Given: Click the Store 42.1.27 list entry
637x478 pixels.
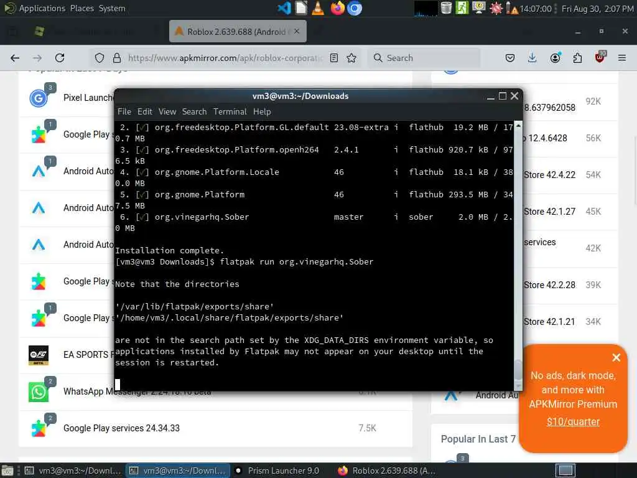Looking at the screenshot, I should [550, 212].
